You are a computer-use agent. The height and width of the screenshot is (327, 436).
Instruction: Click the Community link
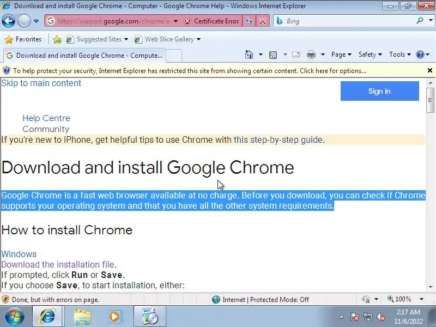pos(46,129)
